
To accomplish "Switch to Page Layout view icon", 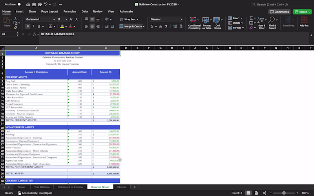I will pos(256,193).
